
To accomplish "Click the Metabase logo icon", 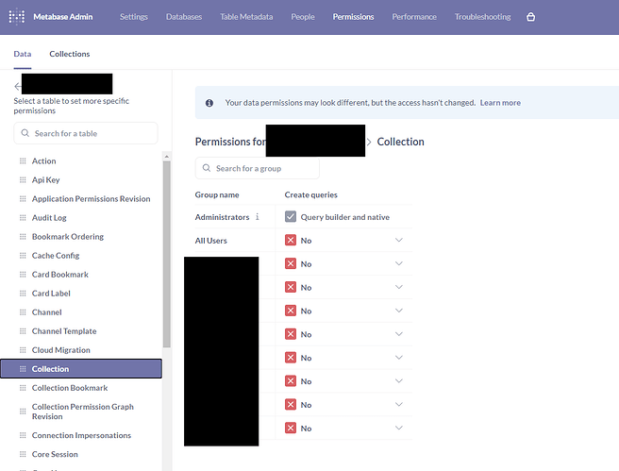I will click(17, 17).
